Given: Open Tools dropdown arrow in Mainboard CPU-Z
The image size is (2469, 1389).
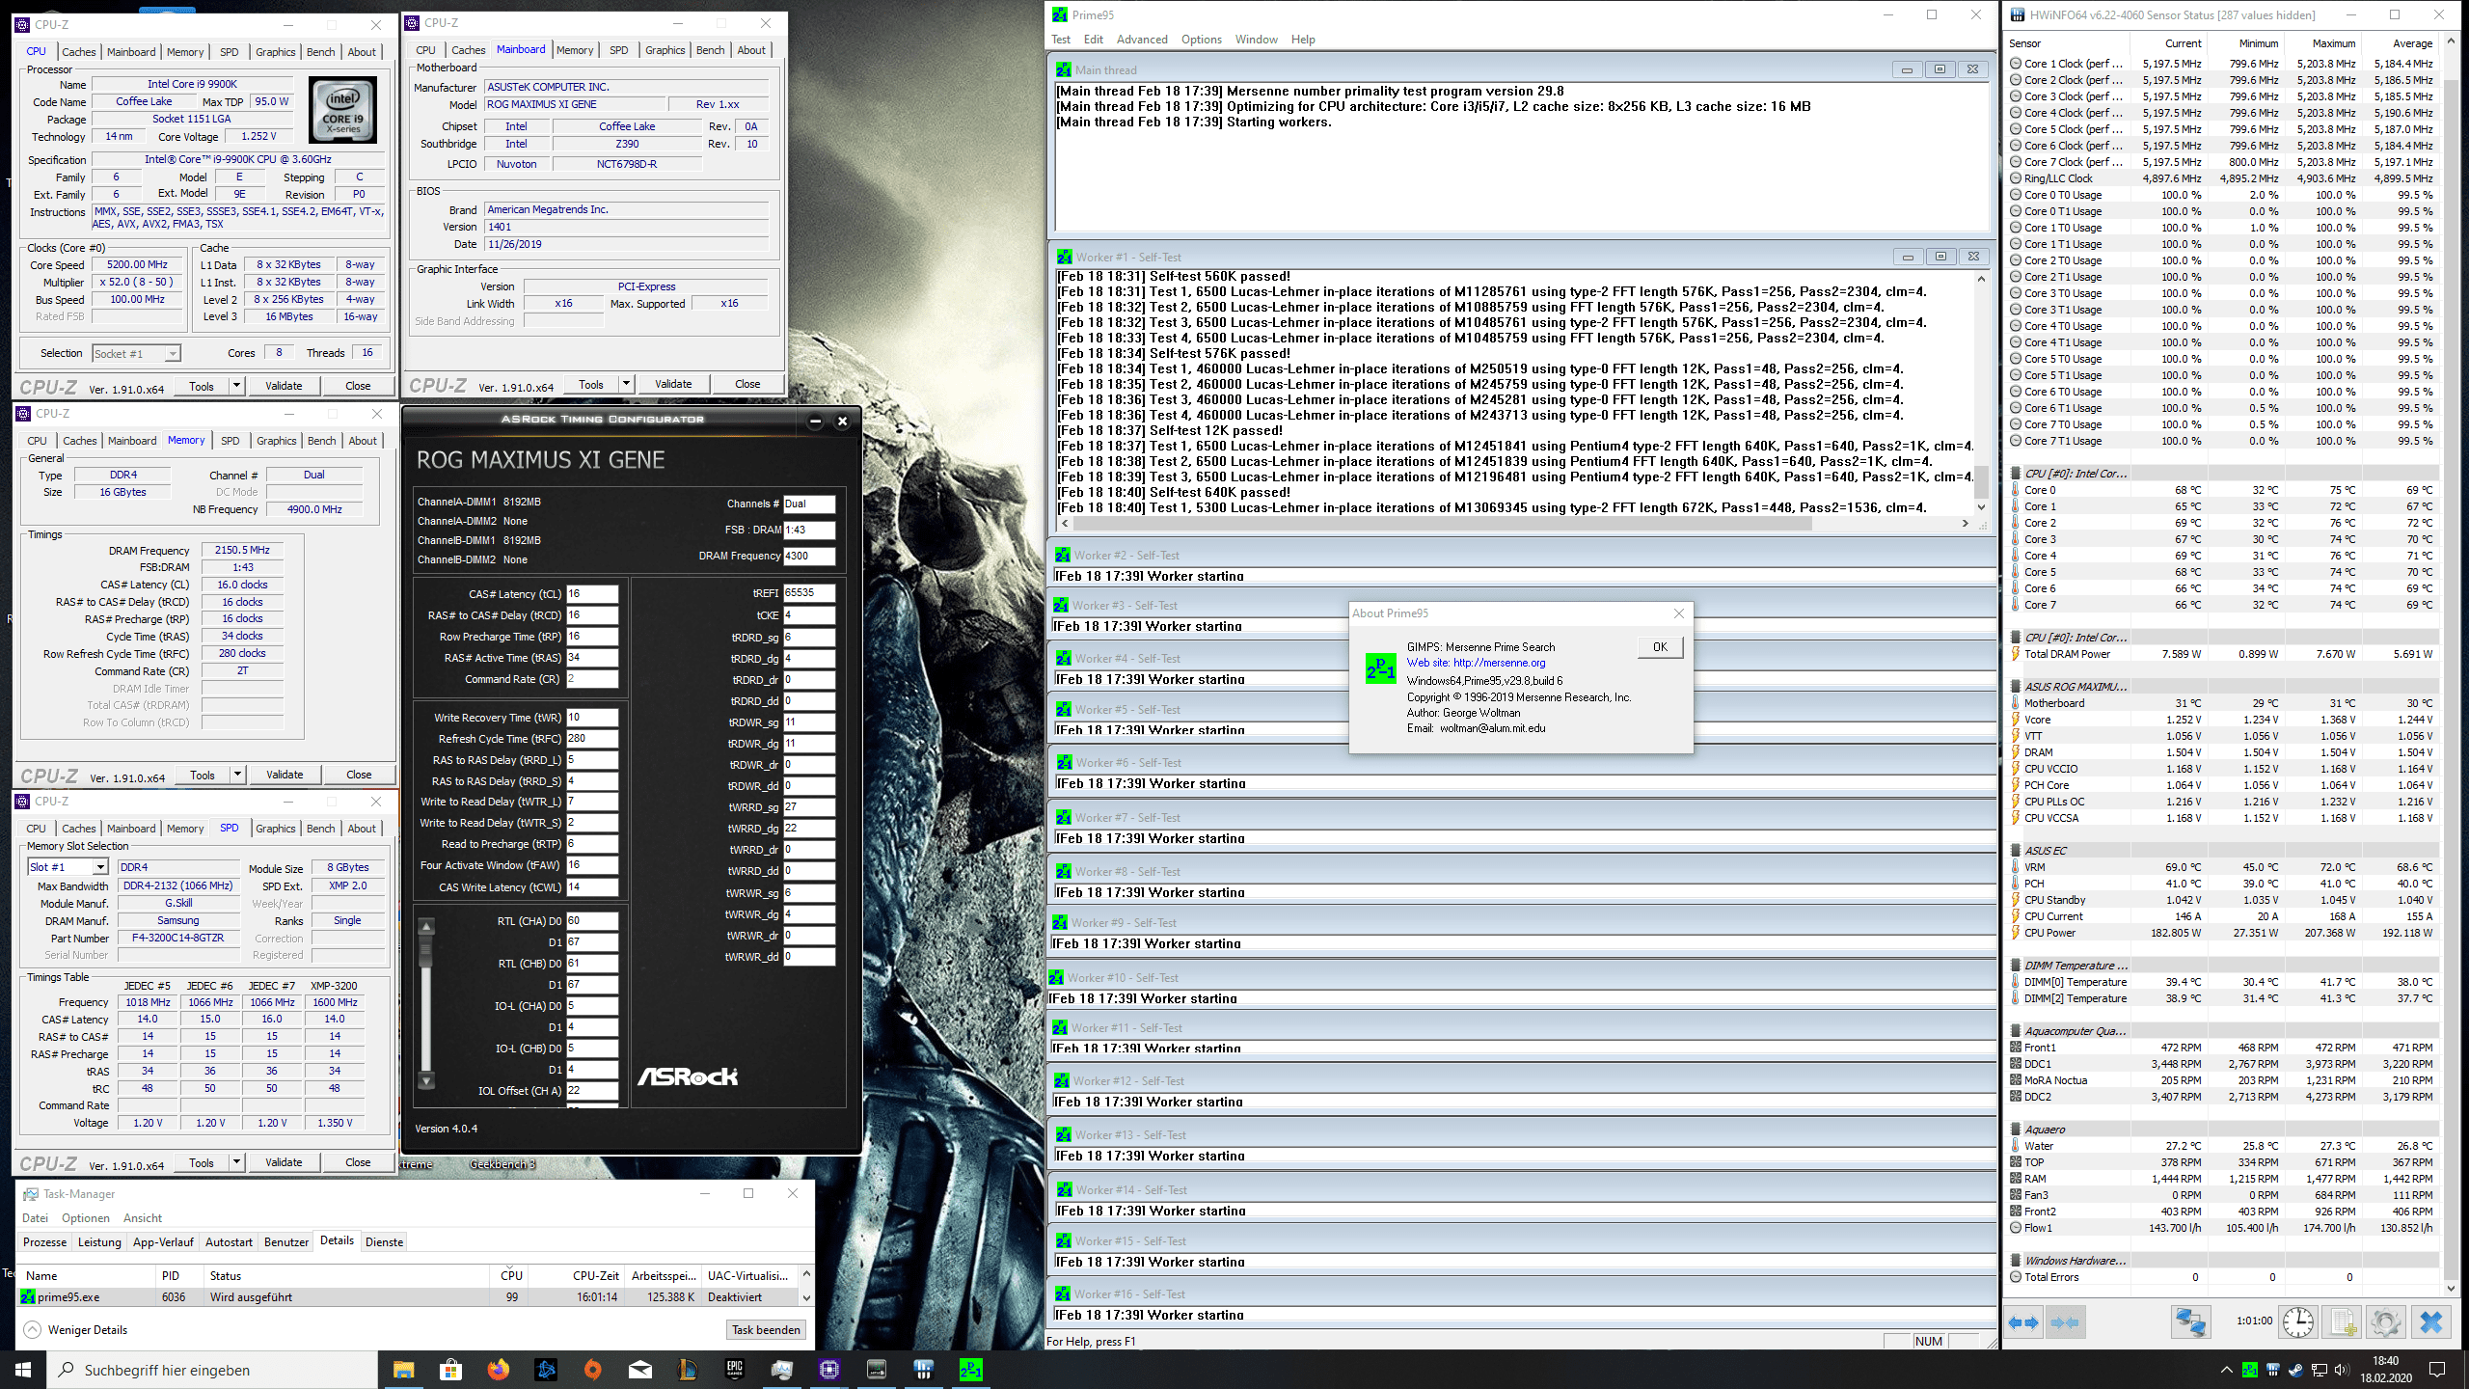Looking at the screenshot, I should [x=626, y=384].
